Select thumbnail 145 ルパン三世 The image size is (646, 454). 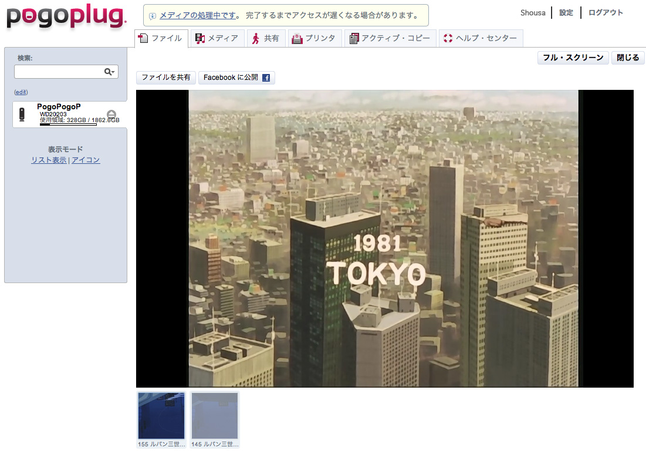tap(215, 419)
